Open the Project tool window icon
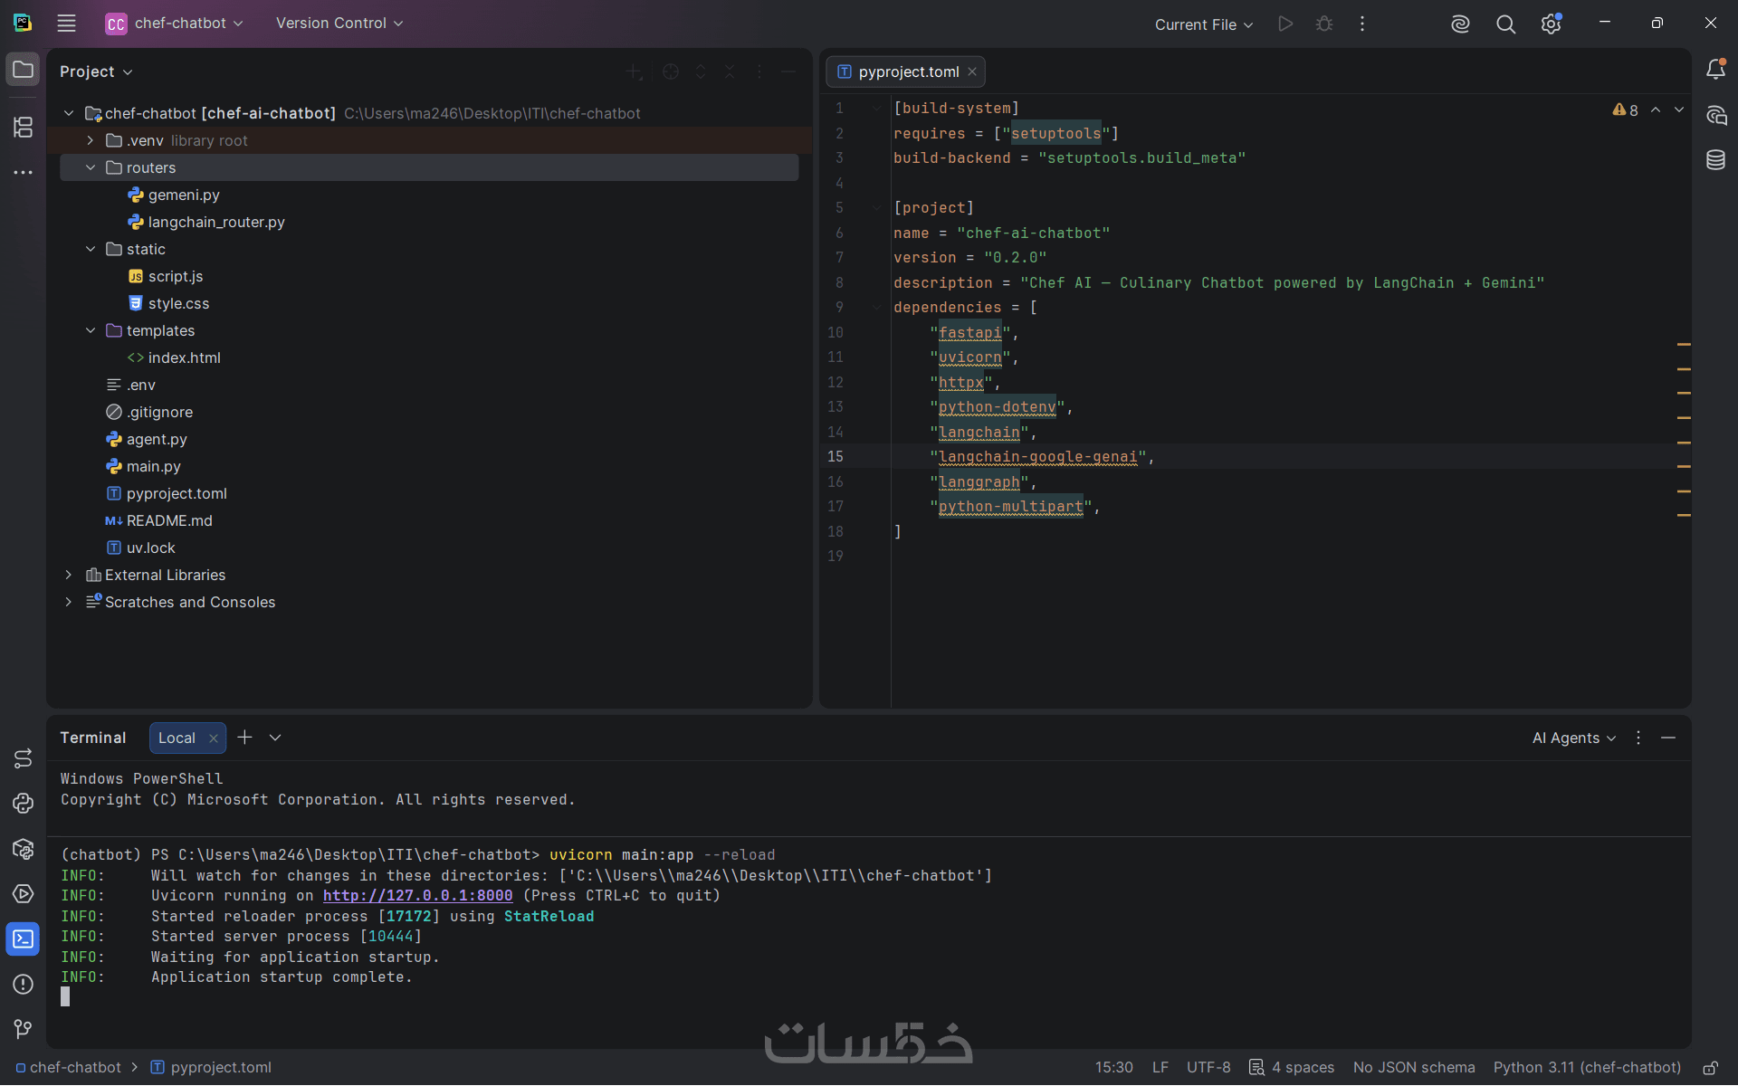Image resolution: width=1738 pixels, height=1086 pixels. pyautogui.click(x=23, y=70)
